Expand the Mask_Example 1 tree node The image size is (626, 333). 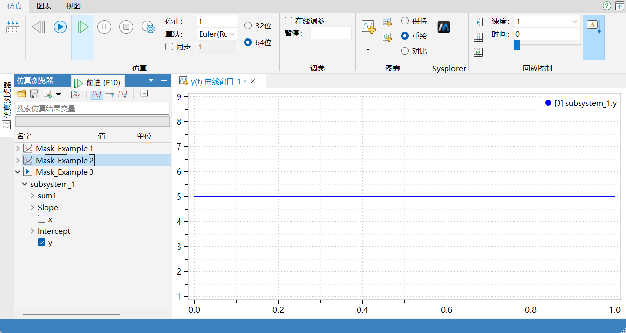18,148
